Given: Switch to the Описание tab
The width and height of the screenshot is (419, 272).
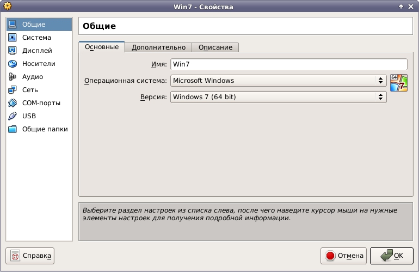Looking at the screenshot, I should coord(215,47).
